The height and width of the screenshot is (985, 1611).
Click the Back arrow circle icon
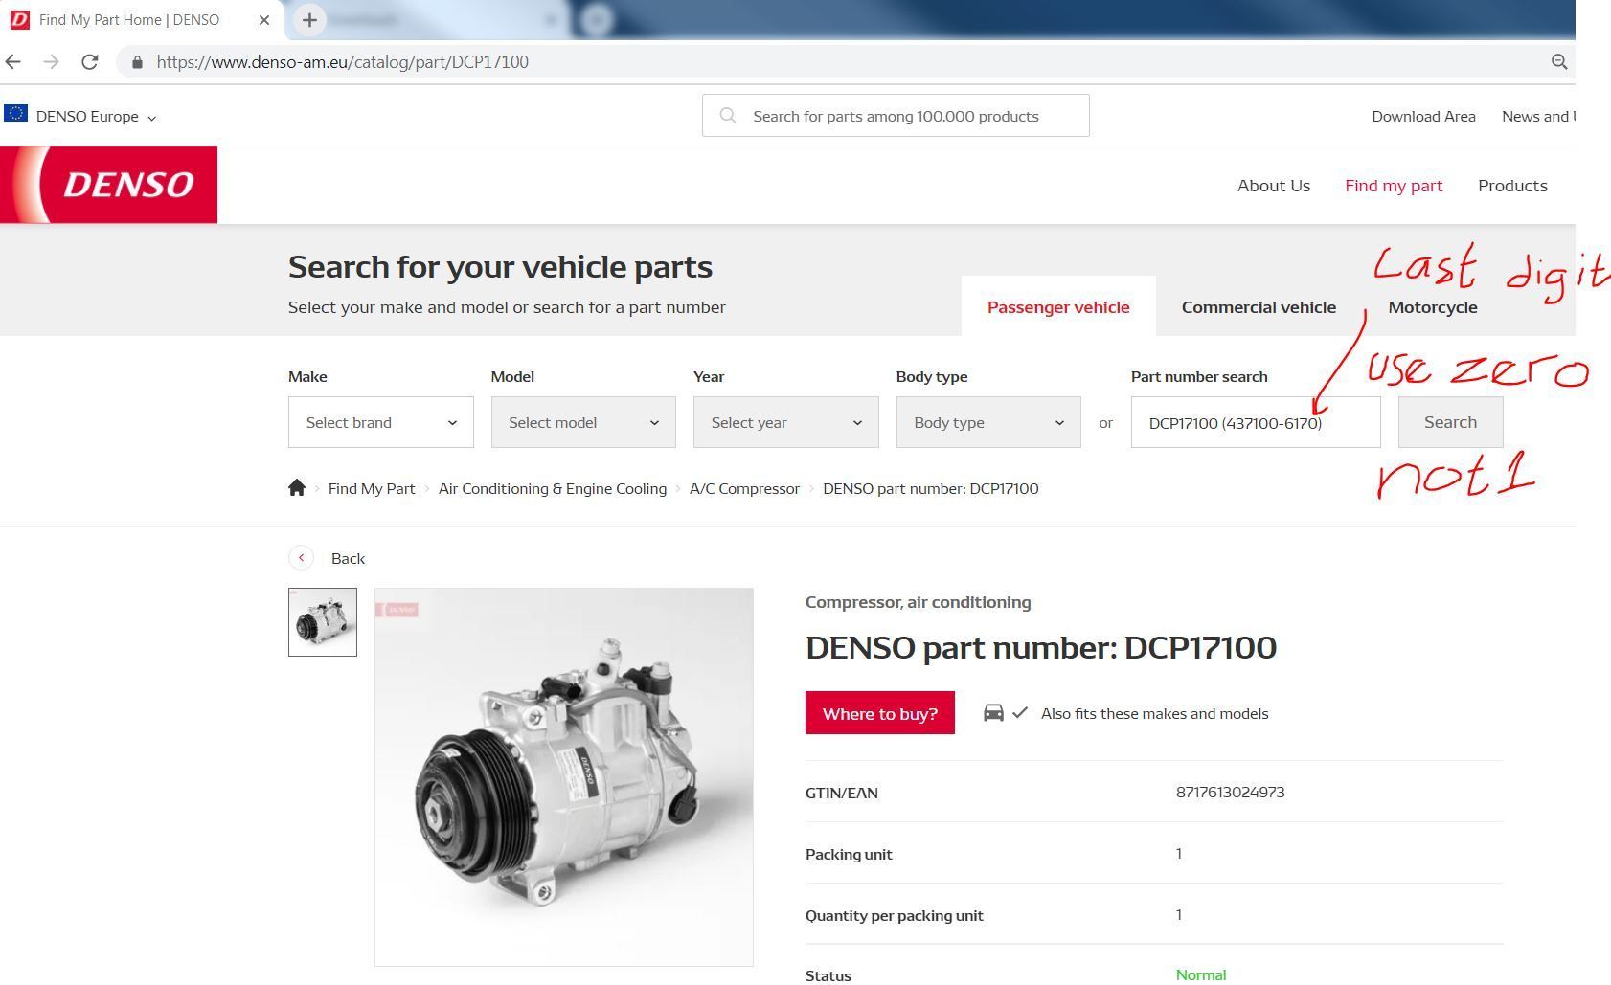(301, 558)
